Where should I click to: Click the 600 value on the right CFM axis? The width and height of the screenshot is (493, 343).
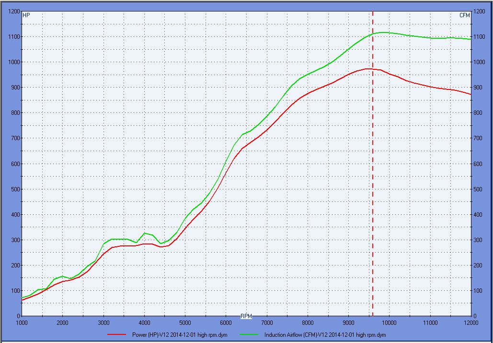pyautogui.click(x=478, y=164)
